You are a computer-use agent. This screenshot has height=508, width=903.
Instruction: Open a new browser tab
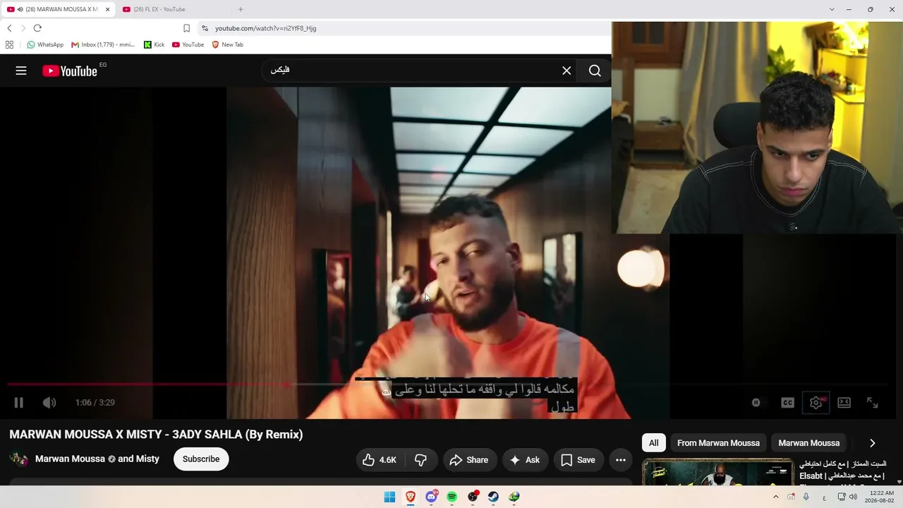(x=241, y=9)
